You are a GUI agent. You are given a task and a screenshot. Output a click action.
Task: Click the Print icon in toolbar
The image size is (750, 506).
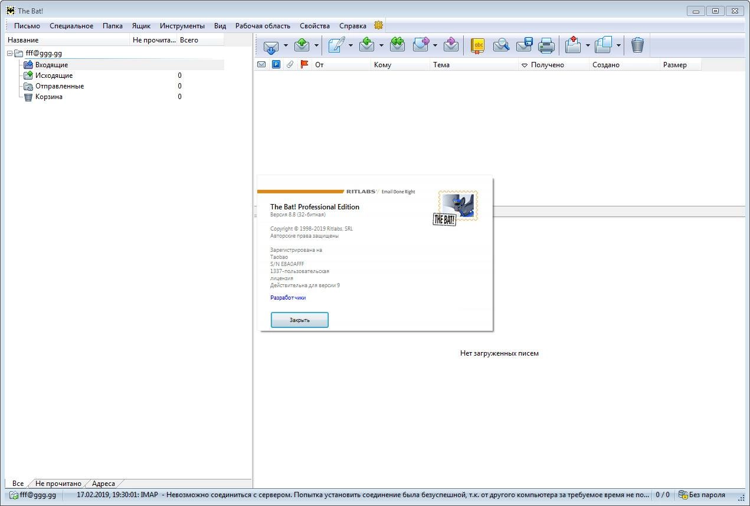(x=546, y=45)
